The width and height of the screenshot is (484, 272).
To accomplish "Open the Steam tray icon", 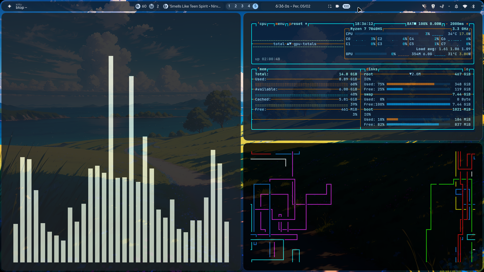I will point(442,6).
